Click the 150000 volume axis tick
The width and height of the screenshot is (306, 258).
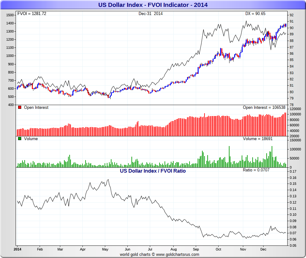click(x=295, y=140)
